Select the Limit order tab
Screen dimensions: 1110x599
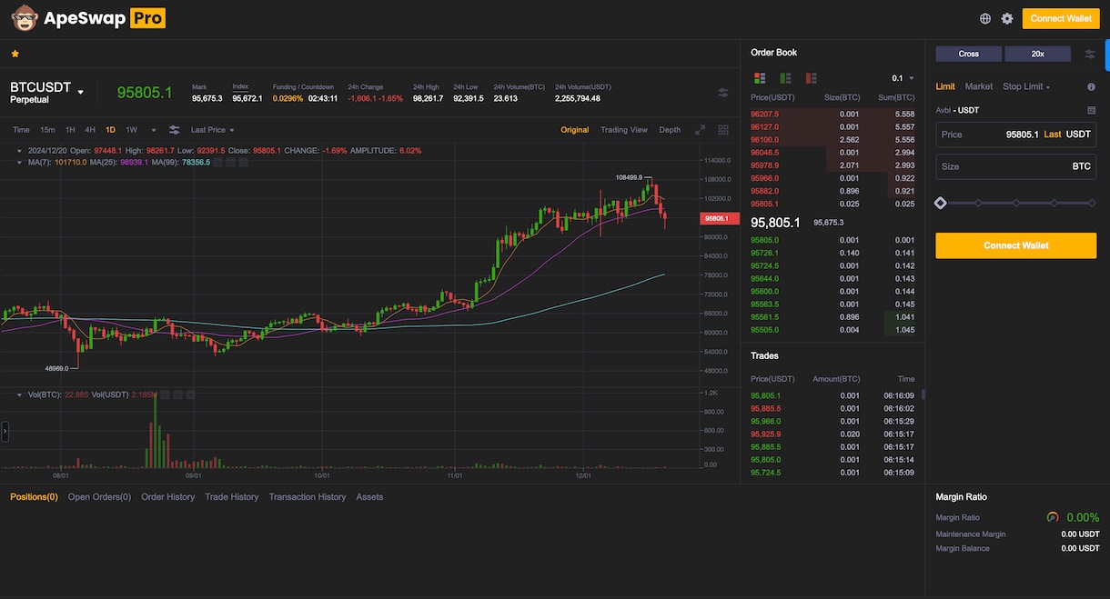click(945, 86)
